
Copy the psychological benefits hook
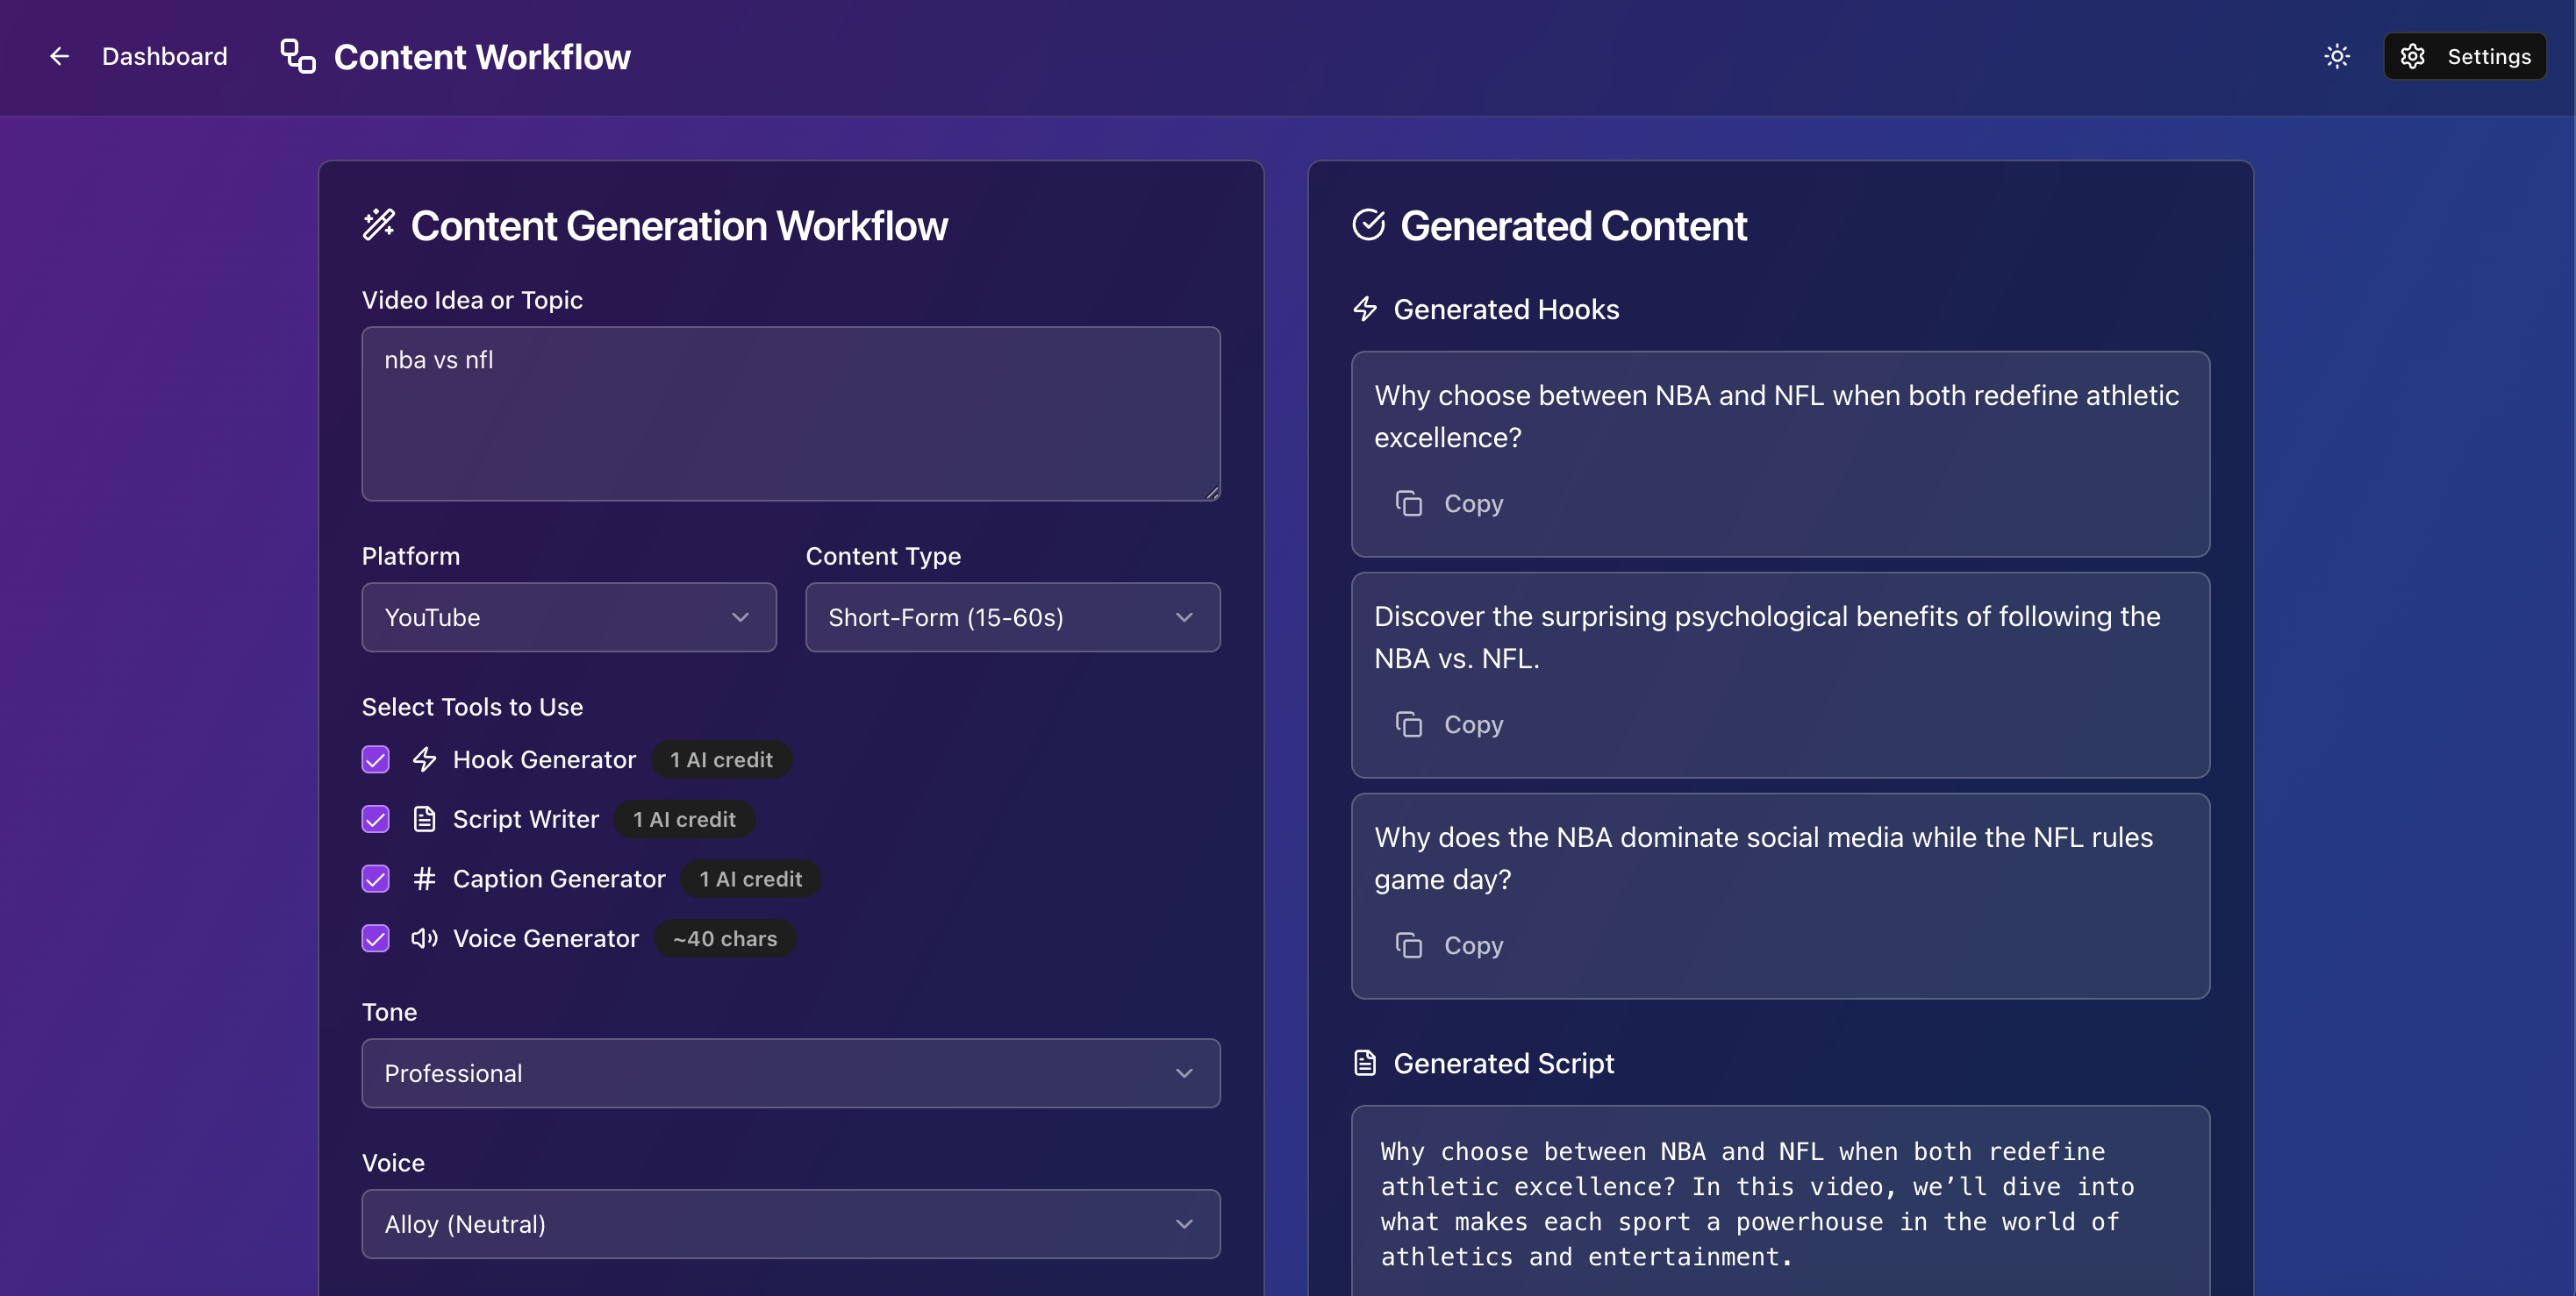(1449, 724)
